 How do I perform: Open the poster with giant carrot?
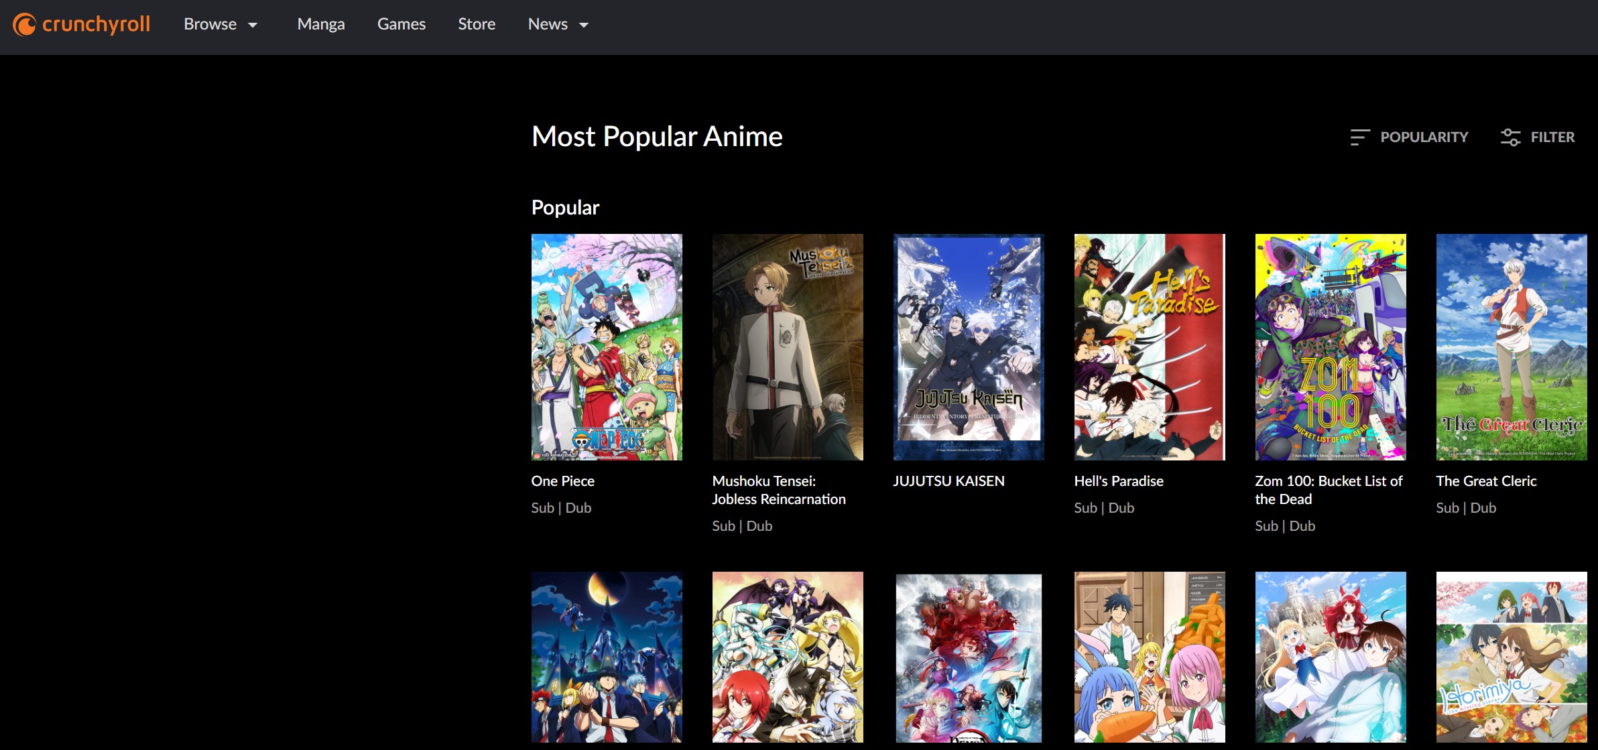point(1150,657)
